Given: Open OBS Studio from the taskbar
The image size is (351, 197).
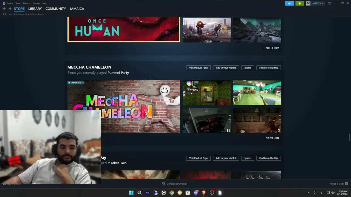Looking at the screenshot, I should pos(212,193).
